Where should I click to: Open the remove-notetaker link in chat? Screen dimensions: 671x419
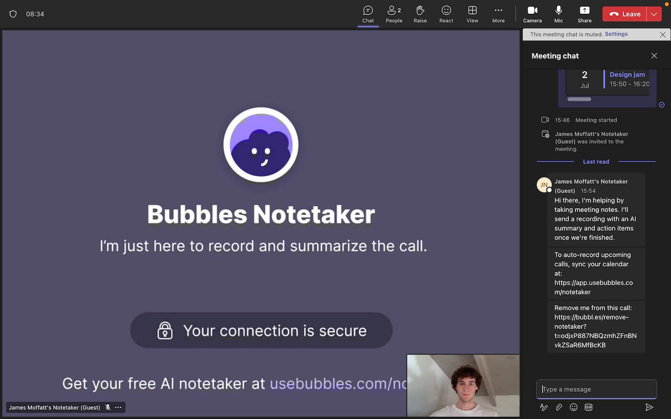point(595,331)
